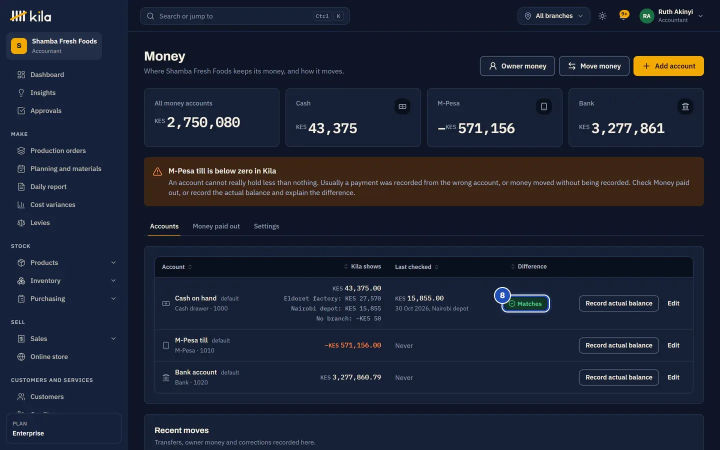Record actual balance for Cash on hand
Image resolution: width=720 pixels, height=450 pixels.
(x=619, y=303)
